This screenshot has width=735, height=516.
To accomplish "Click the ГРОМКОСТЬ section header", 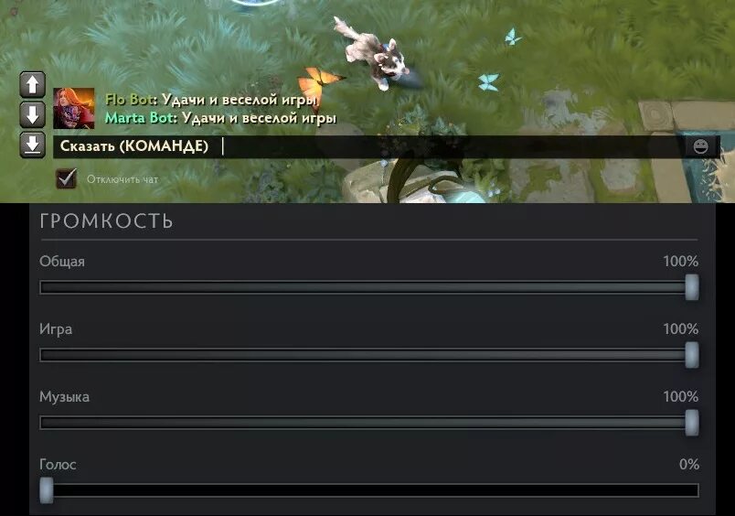I will (x=106, y=220).
